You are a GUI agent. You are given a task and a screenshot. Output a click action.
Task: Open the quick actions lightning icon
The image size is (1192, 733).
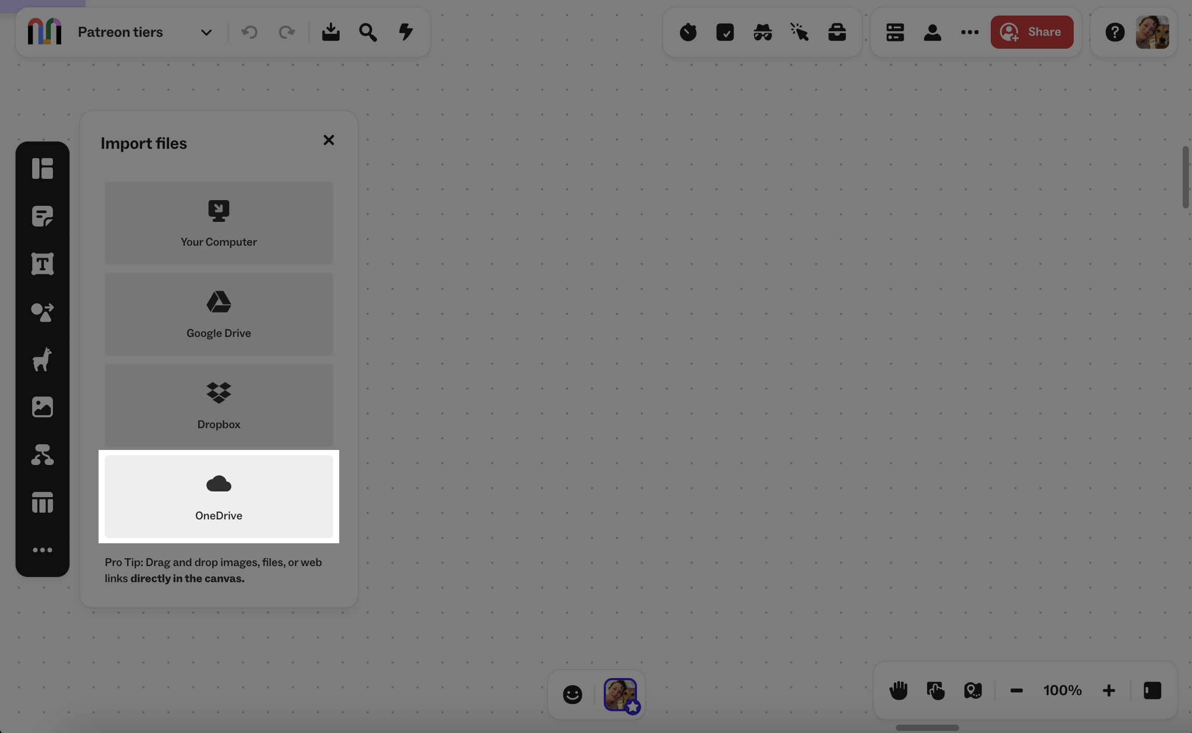(x=405, y=32)
